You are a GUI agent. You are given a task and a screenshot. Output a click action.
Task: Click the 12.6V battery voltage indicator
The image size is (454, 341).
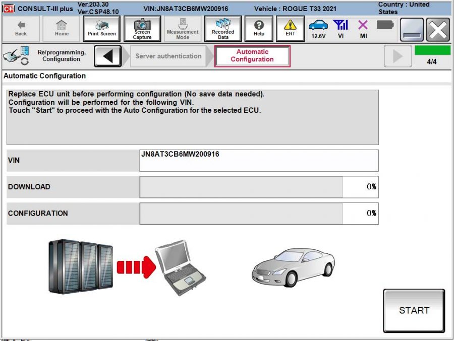(x=319, y=28)
